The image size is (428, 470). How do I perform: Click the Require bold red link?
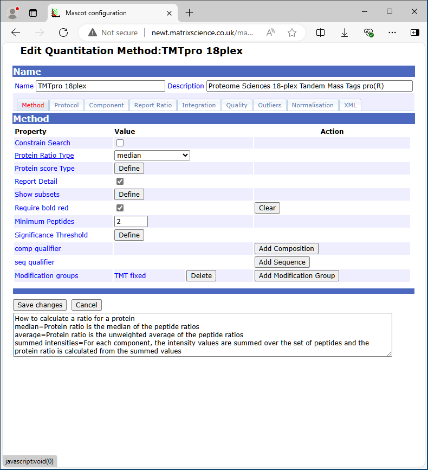(42, 208)
